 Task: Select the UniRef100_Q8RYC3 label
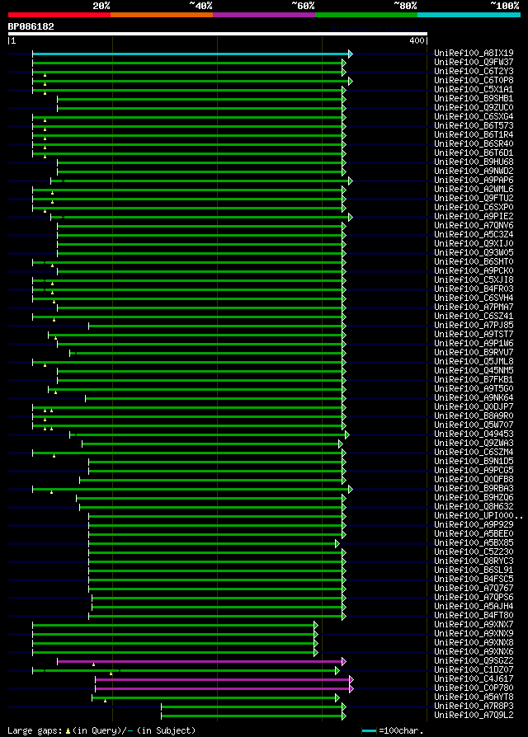[474, 561]
